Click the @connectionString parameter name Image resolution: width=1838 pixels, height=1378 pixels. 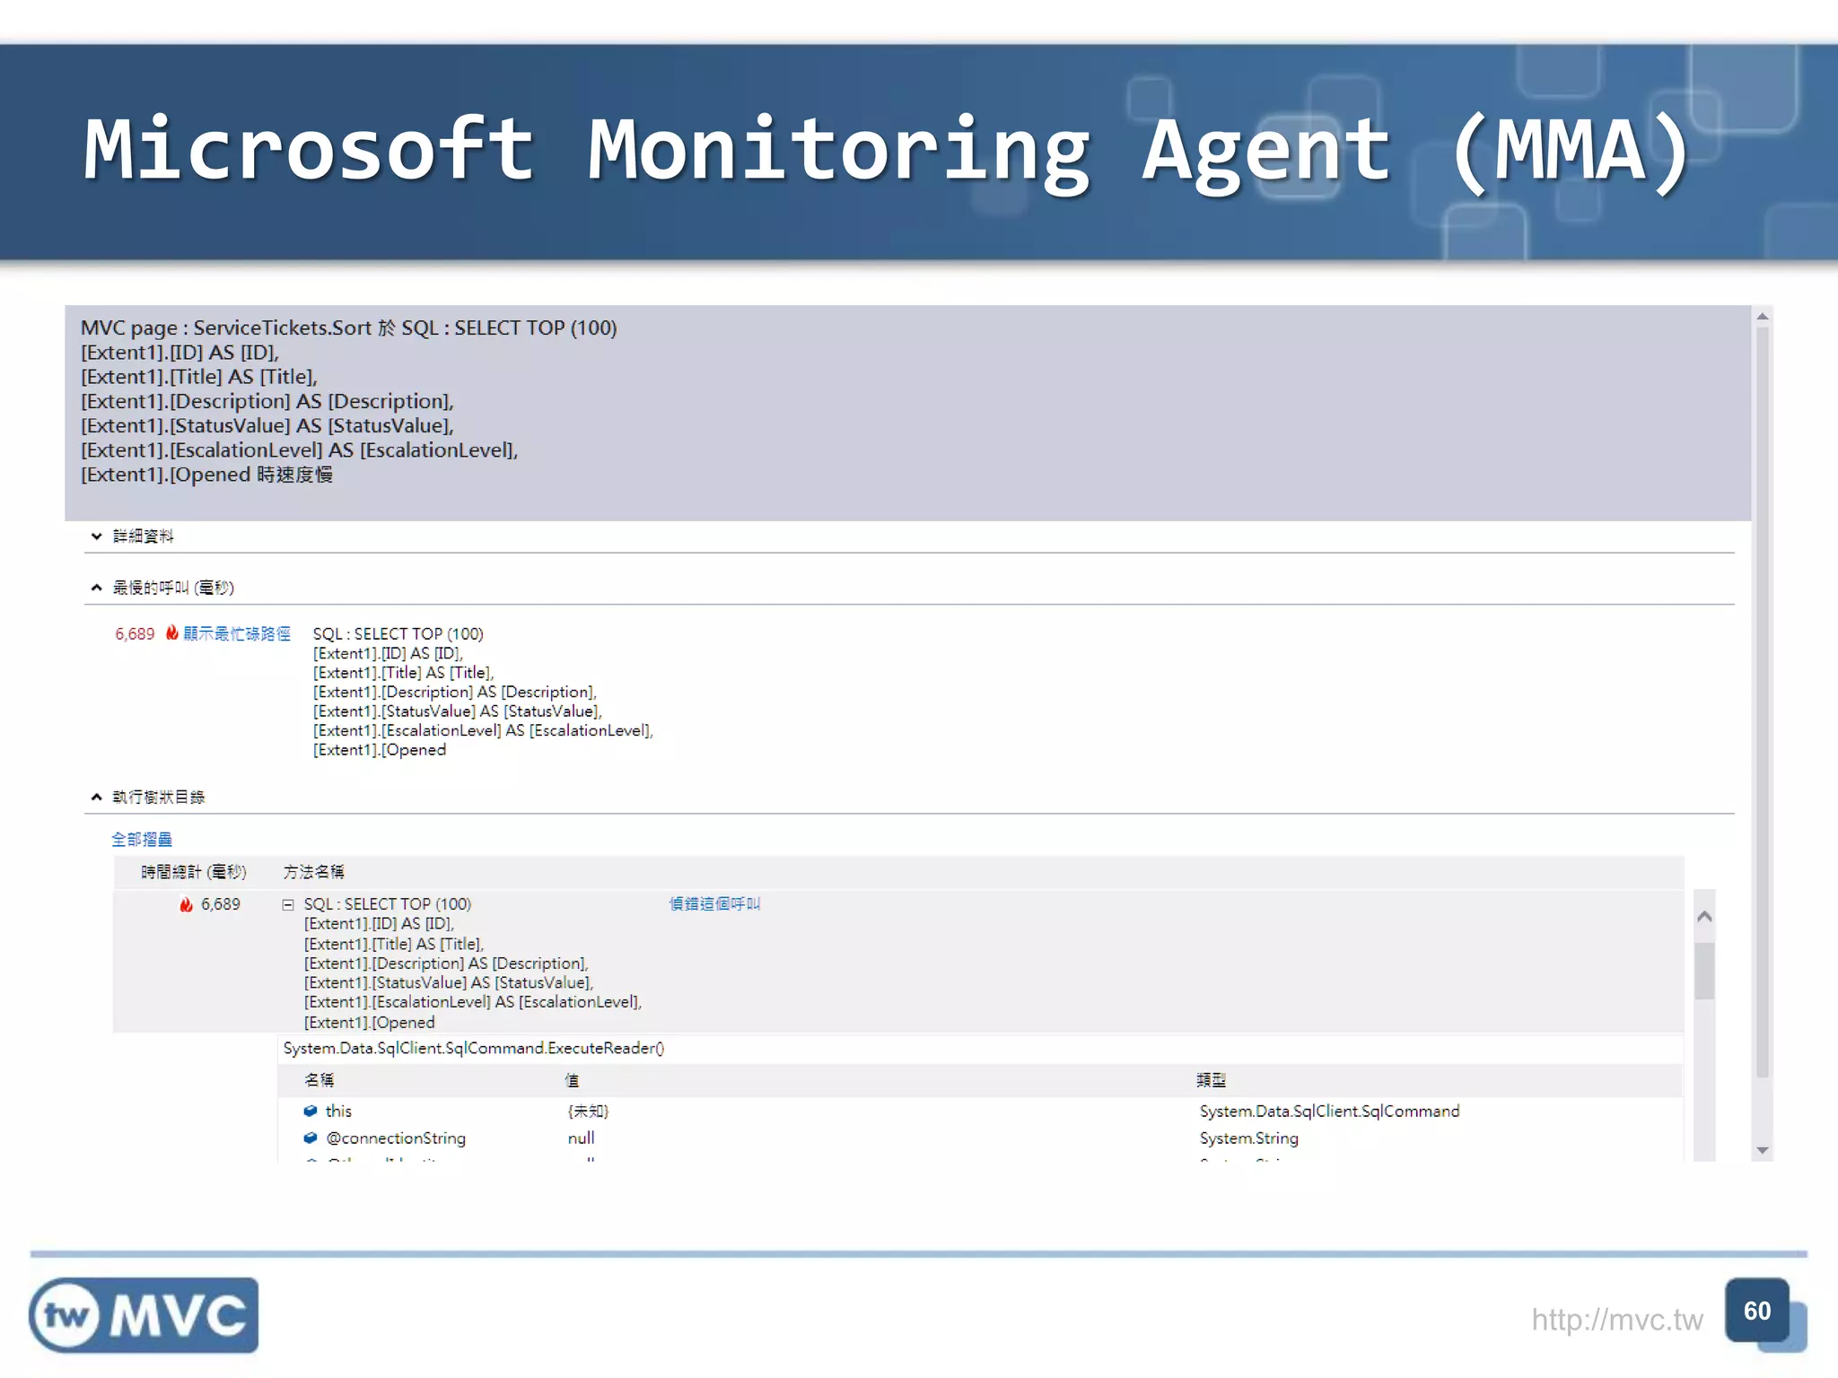(396, 1138)
